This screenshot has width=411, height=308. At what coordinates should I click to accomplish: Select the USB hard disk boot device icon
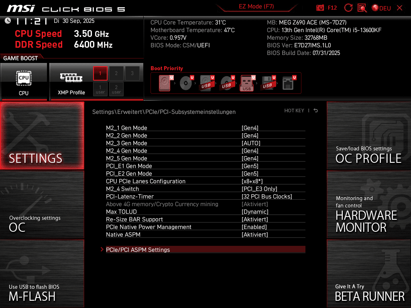pyautogui.click(x=207, y=83)
